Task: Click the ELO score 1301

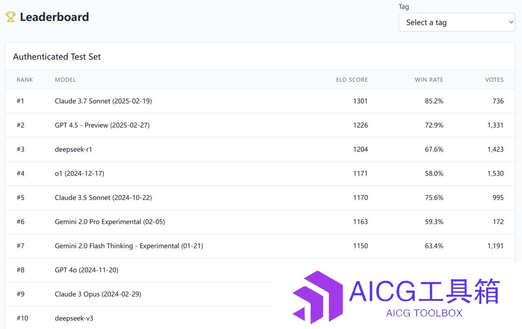Action: (x=360, y=101)
